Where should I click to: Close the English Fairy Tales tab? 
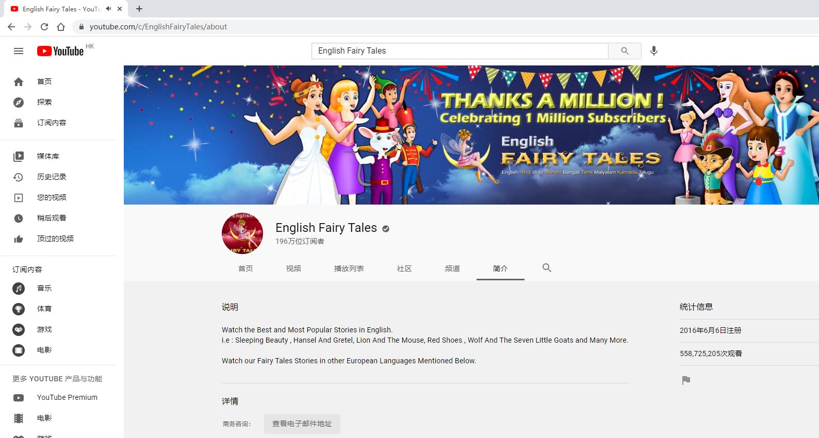pos(120,9)
